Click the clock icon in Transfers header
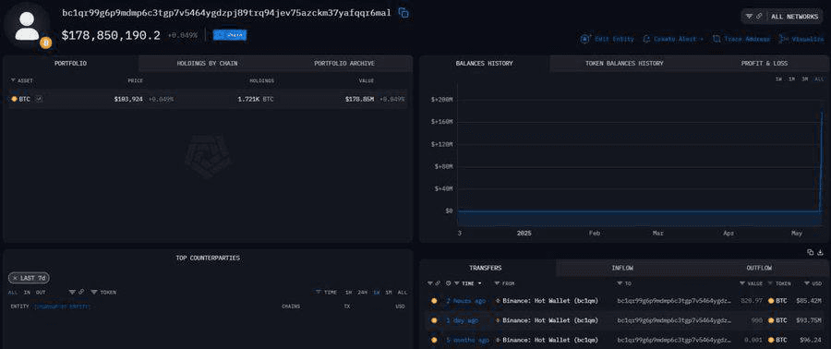 click(x=449, y=283)
